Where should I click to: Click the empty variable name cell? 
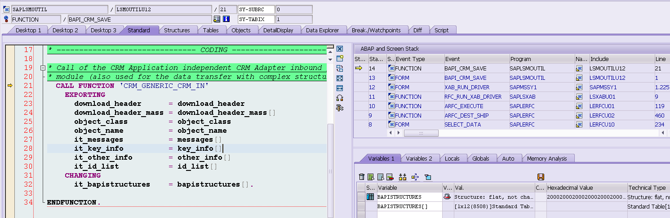[409, 214]
